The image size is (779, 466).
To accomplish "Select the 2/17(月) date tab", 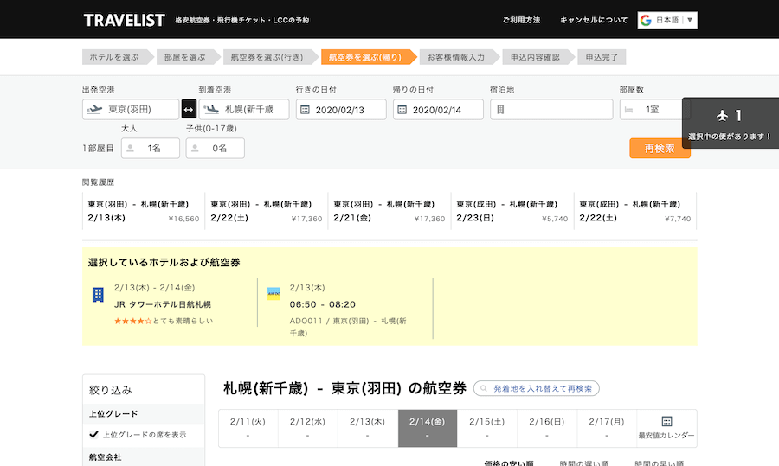I will [x=607, y=428].
